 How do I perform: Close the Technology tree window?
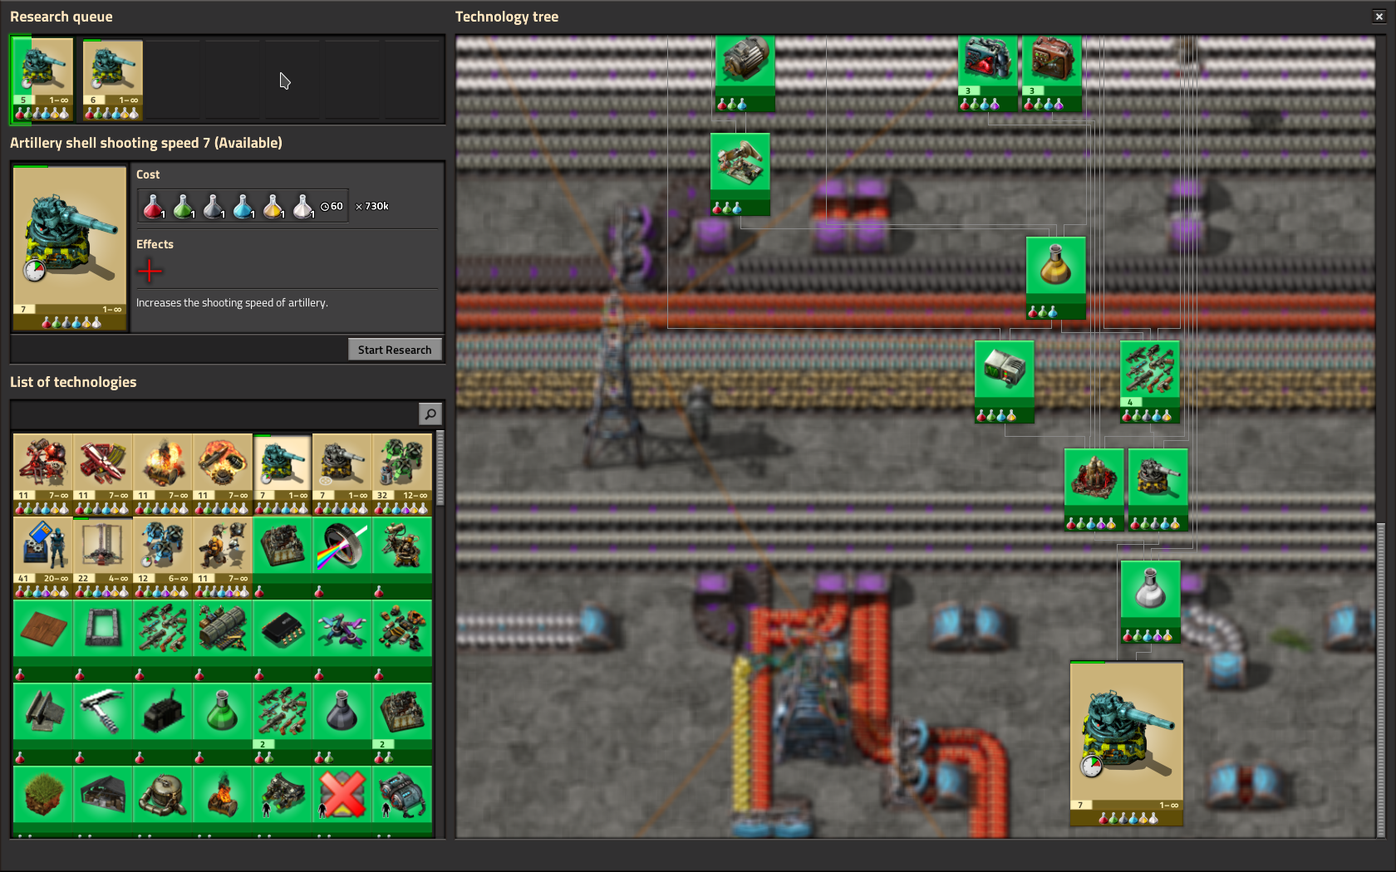[x=1379, y=16]
